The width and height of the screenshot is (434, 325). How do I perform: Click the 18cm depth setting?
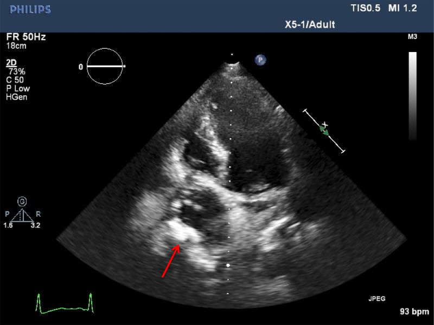(x=16, y=46)
